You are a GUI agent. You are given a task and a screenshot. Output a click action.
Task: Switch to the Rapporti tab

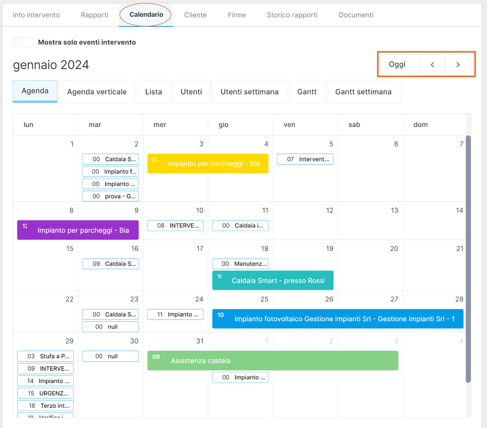[94, 15]
